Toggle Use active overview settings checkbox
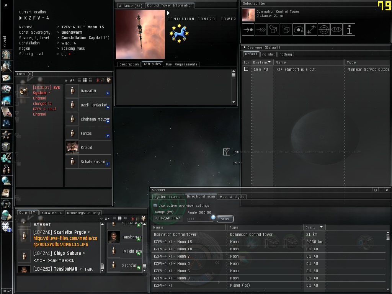This screenshot has width=392, height=294. click(155, 206)
